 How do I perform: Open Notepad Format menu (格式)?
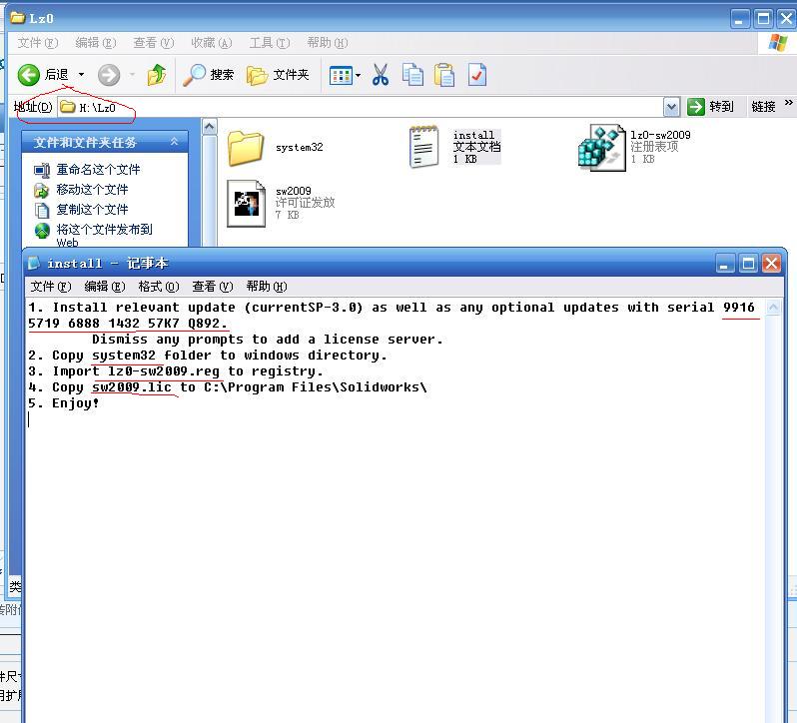(x=158, y=287)
